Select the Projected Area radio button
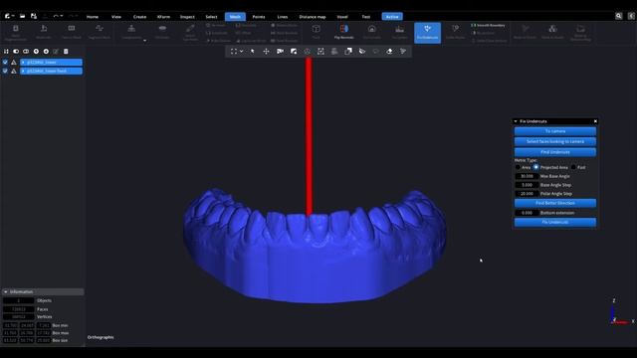The height and width of the screenshot is (358, 637). tap(535, 167)
